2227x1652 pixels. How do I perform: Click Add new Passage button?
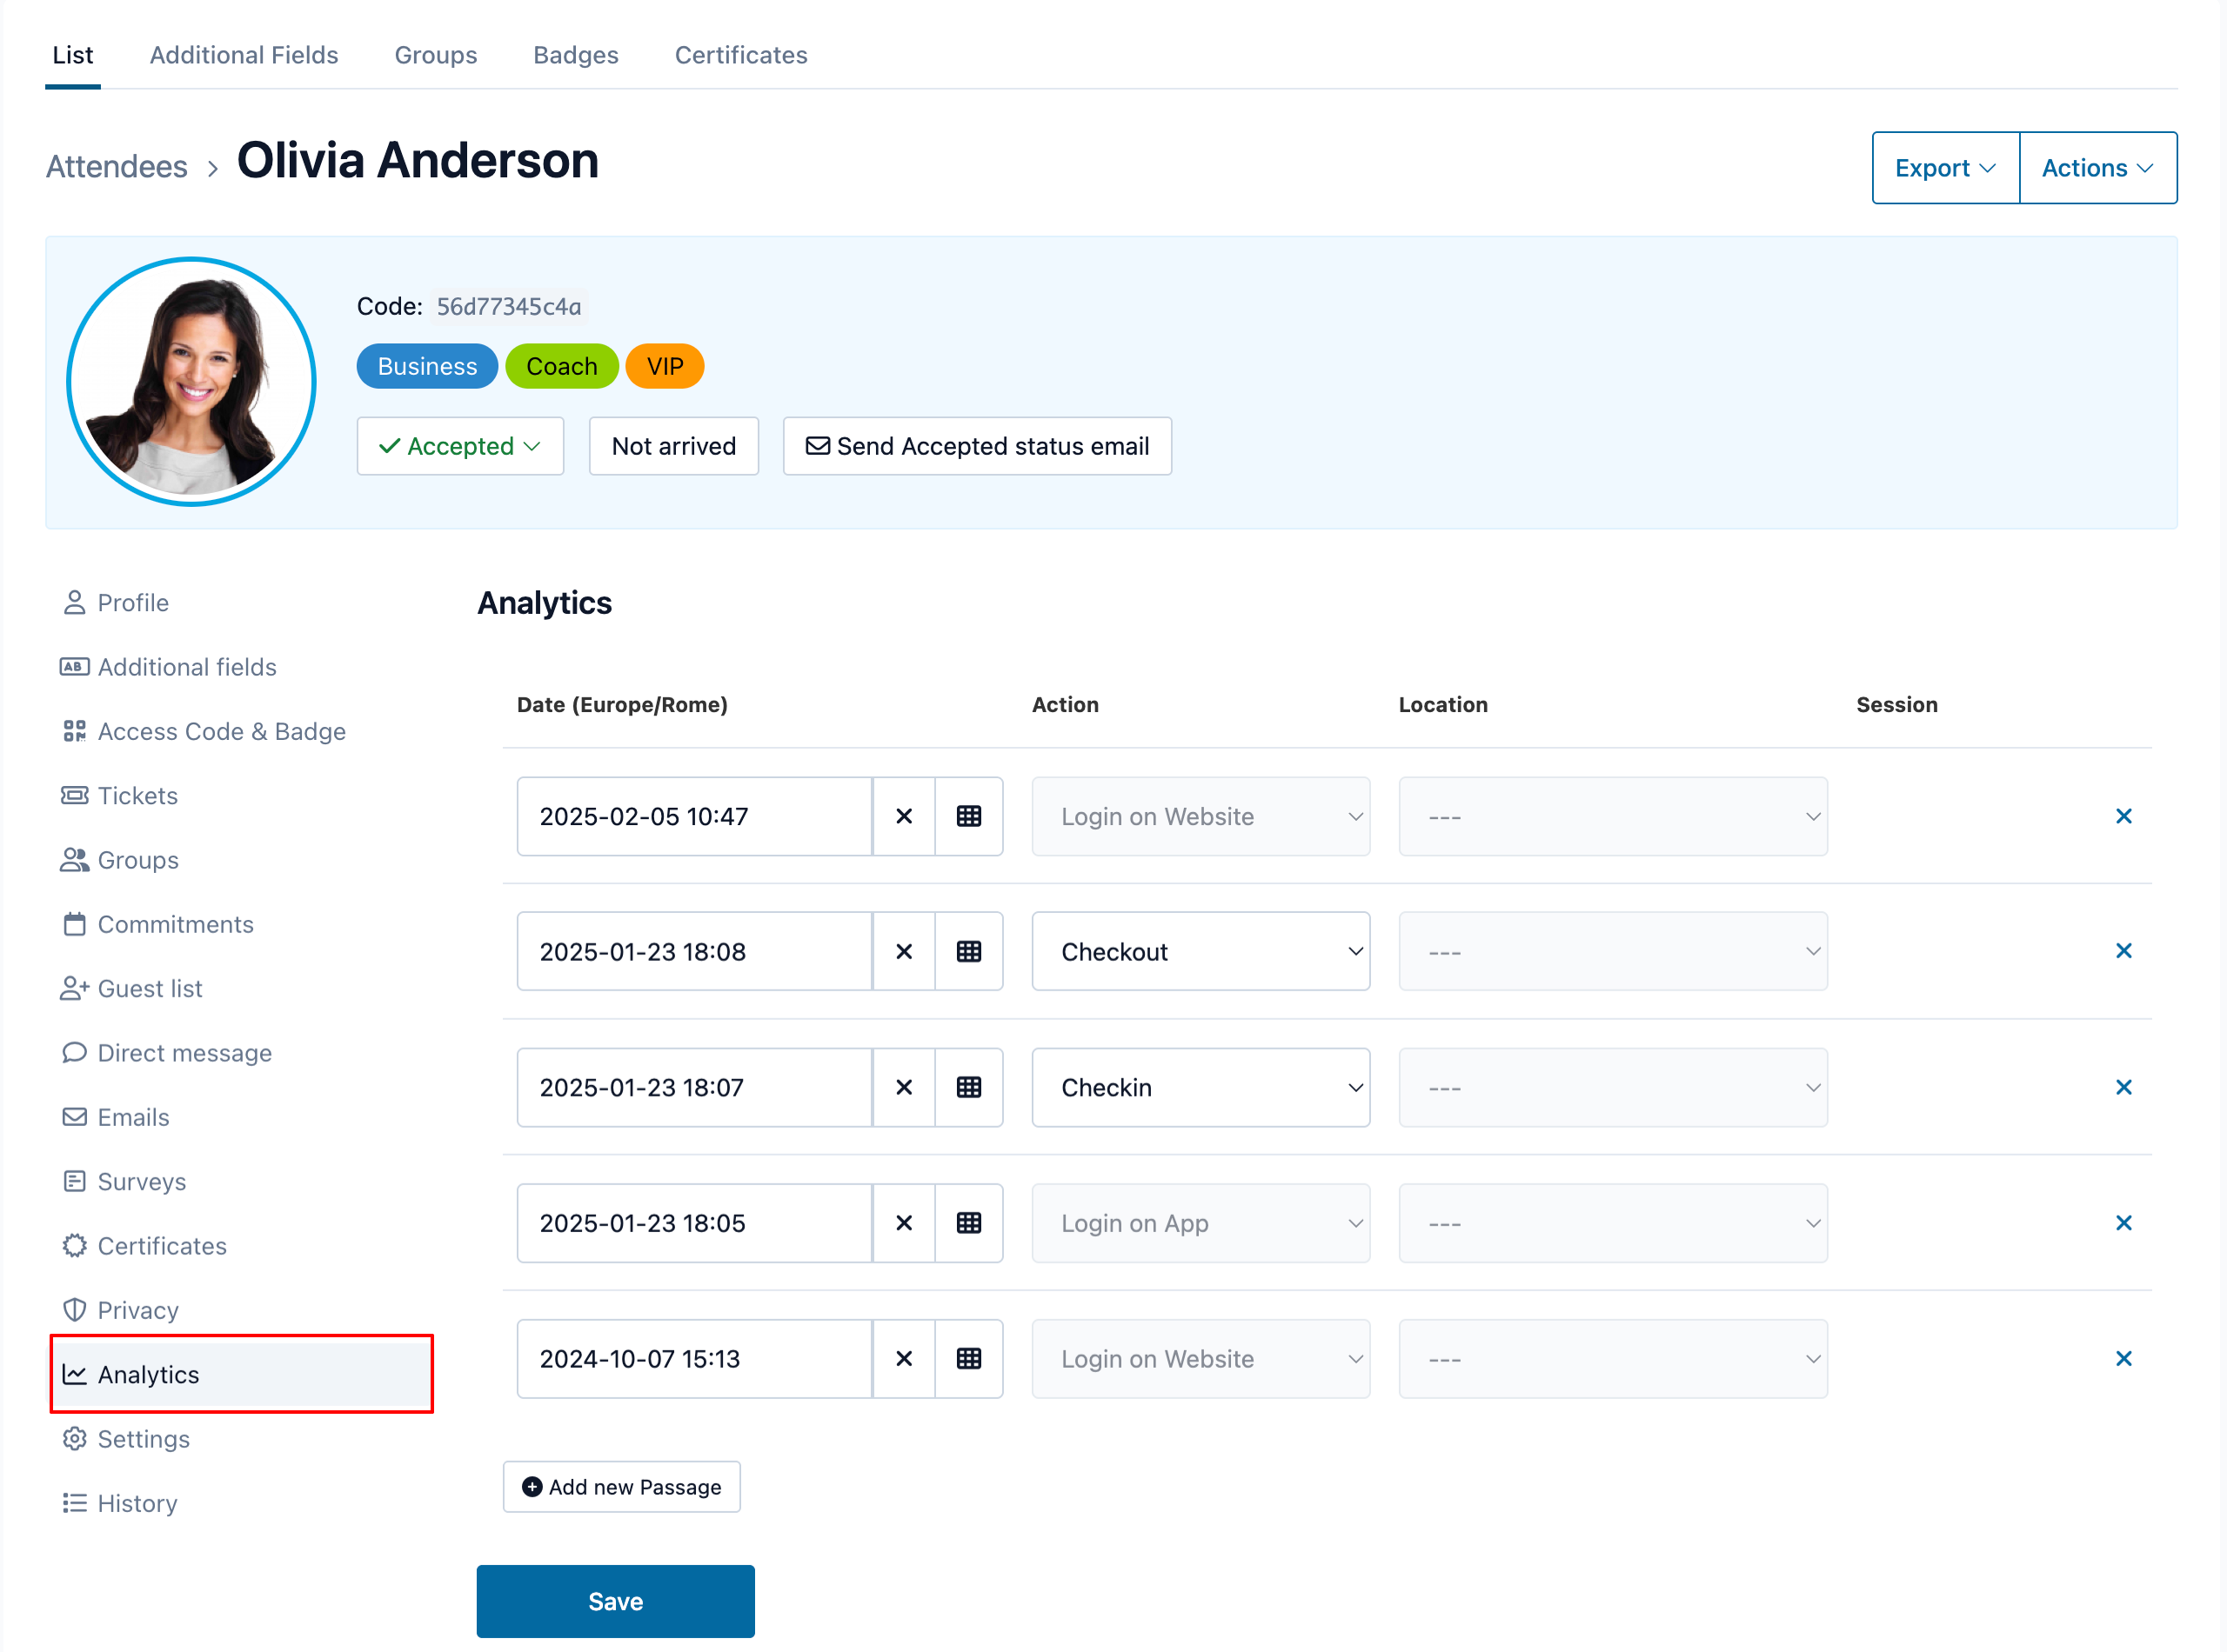(621, 1486)
